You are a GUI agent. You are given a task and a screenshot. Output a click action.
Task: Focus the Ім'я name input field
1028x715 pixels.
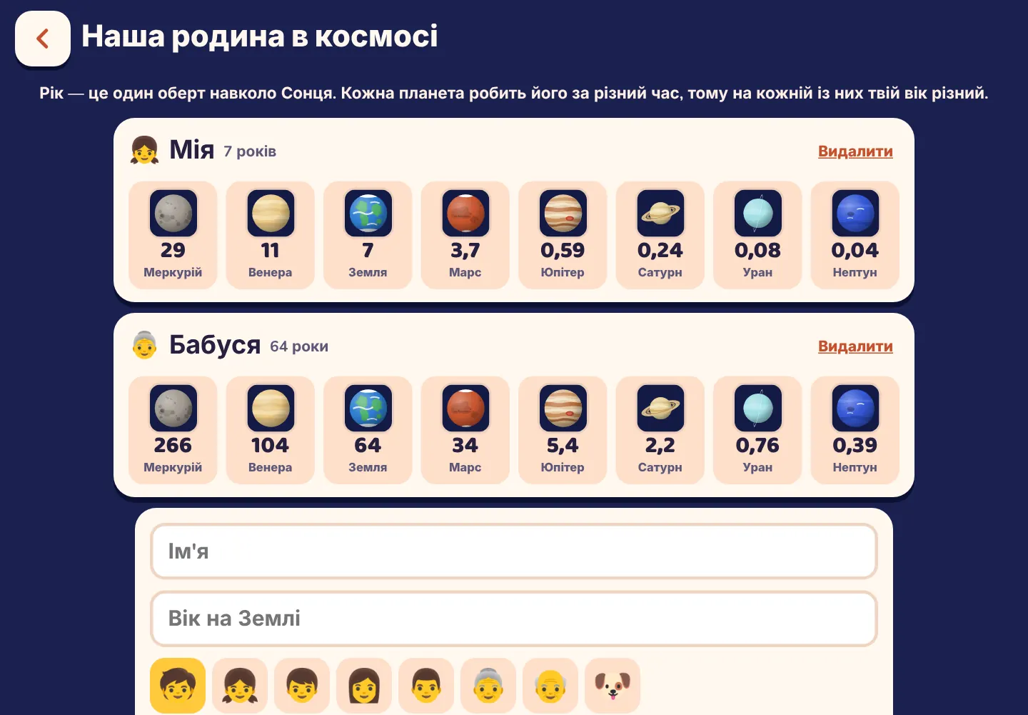(514, 551)
